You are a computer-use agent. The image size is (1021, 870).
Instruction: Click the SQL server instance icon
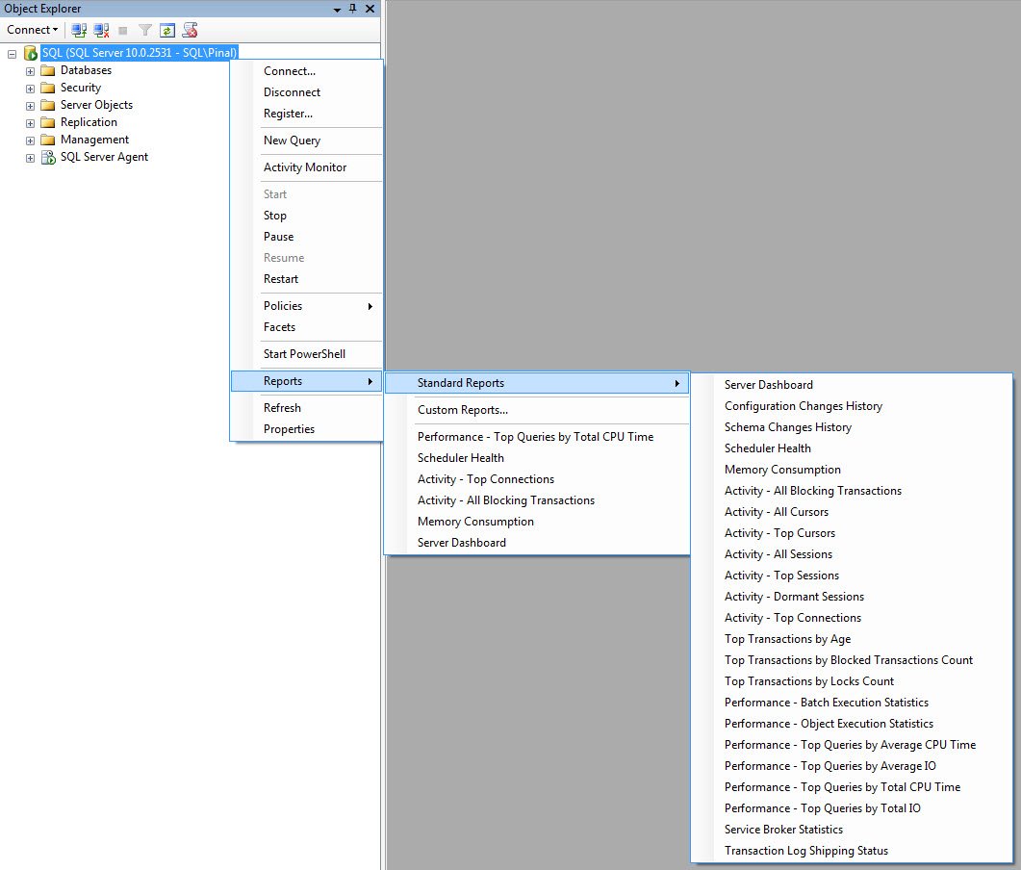[30, 53]
